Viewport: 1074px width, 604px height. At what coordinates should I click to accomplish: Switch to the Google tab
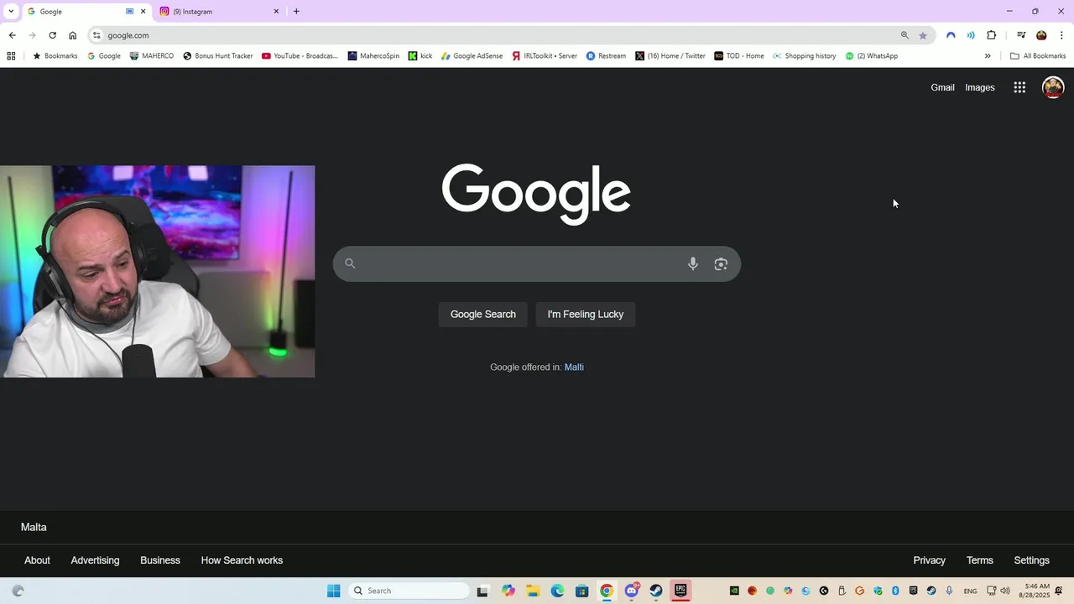click(x=76, y=11)
